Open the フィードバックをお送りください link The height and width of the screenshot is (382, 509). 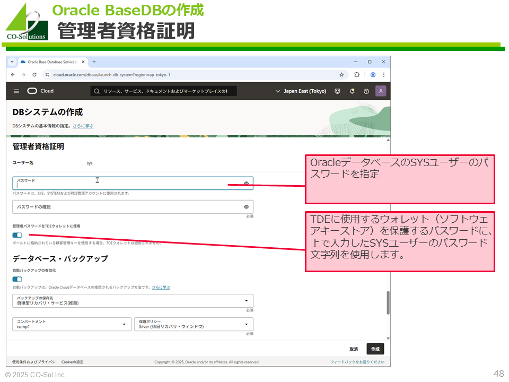pyautogui.click(x=357, y=362)
